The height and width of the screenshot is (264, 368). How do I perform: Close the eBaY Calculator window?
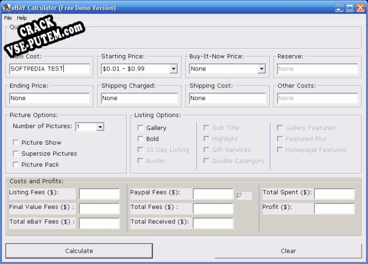[x=360, y=8]
